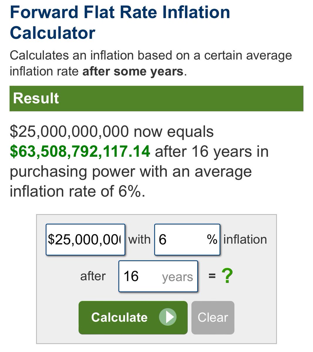The height and width of the screenshot is (352, 313).
Task: Click the green question mark result placeholder
Action: pos(227,276)
